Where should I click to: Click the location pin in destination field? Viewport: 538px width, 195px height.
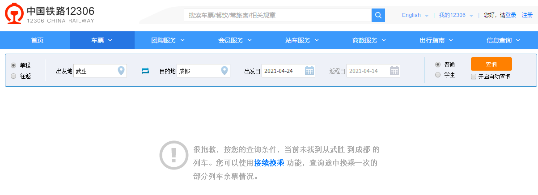click(x=225, y=71)
